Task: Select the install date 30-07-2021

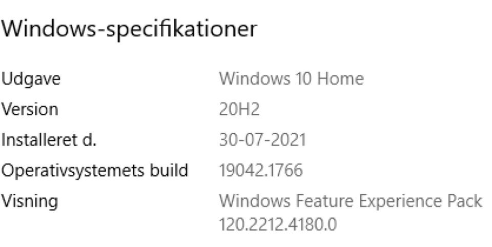Action: coord(262,140)
